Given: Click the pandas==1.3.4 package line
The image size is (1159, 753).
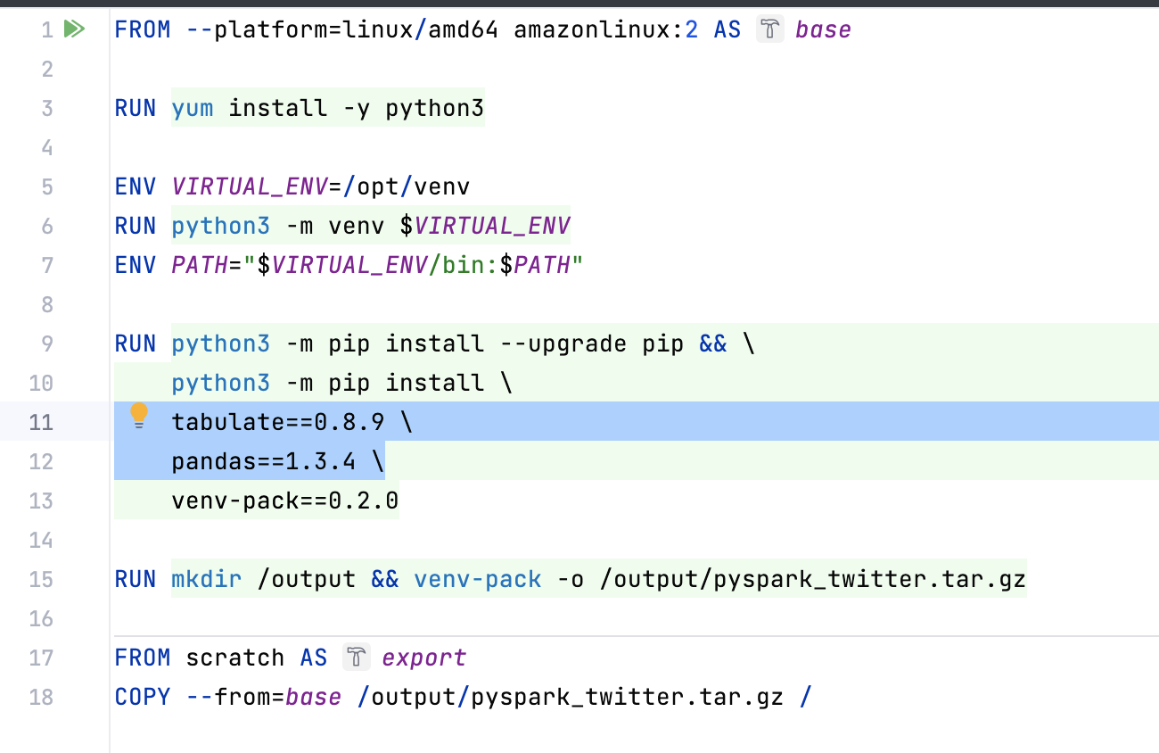Looking at the screenshot, I should [263, 461].
